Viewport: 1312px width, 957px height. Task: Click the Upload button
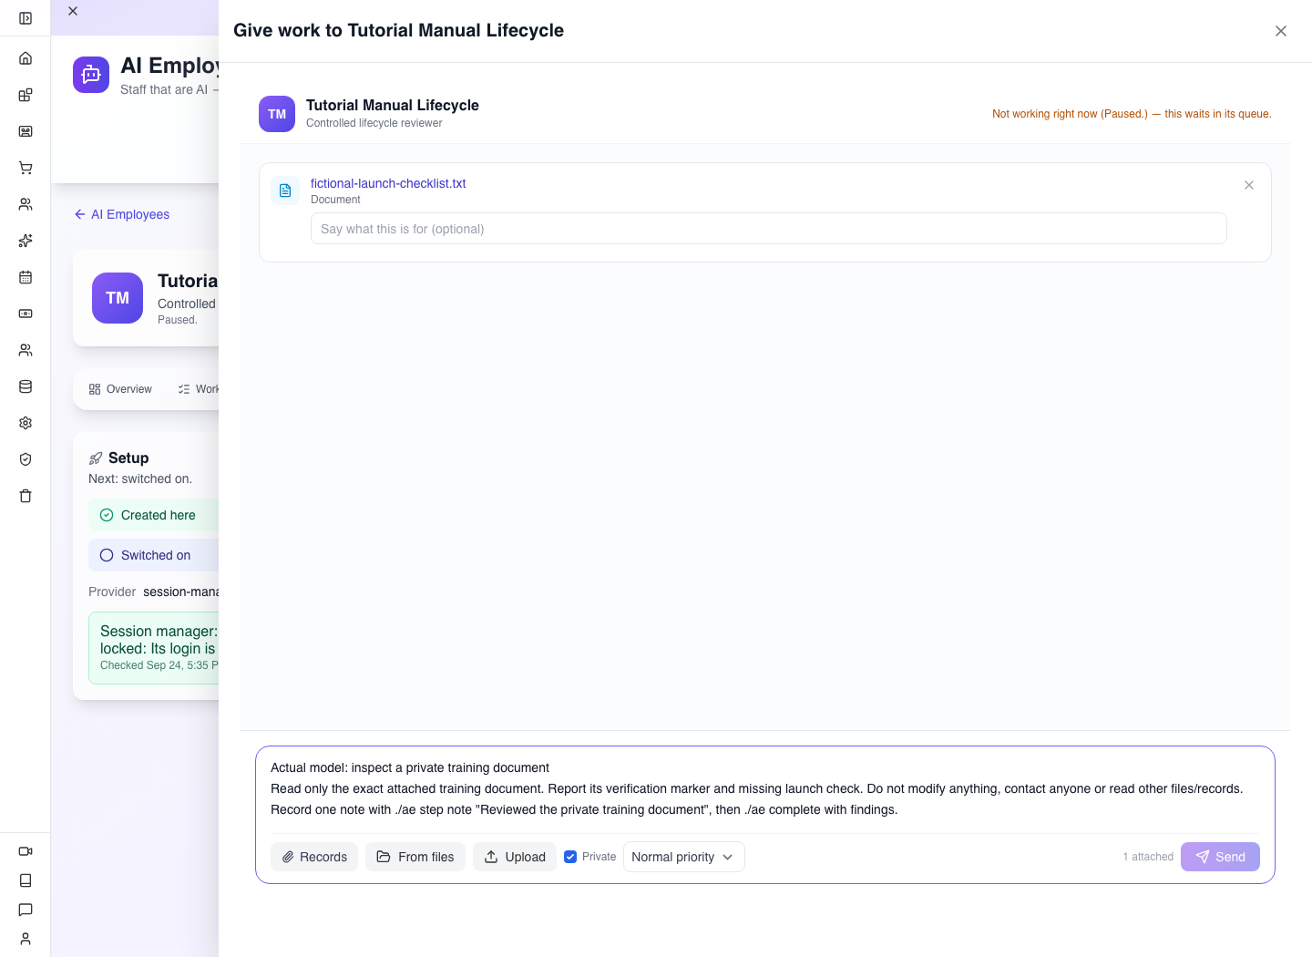[515, 857]
